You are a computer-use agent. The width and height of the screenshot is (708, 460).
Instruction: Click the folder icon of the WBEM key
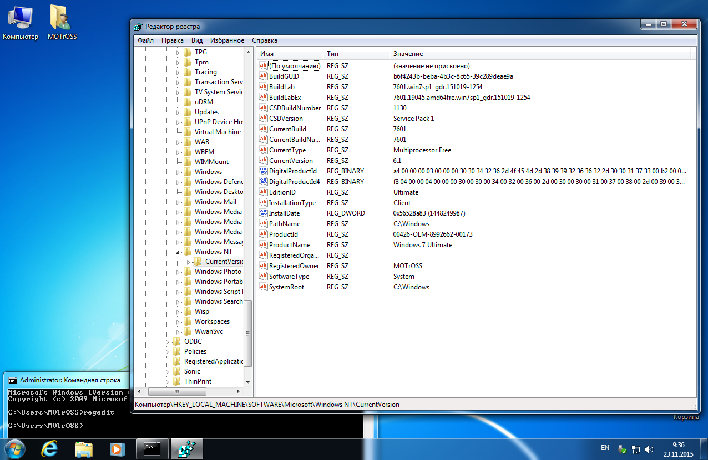[x=187, y=152]
